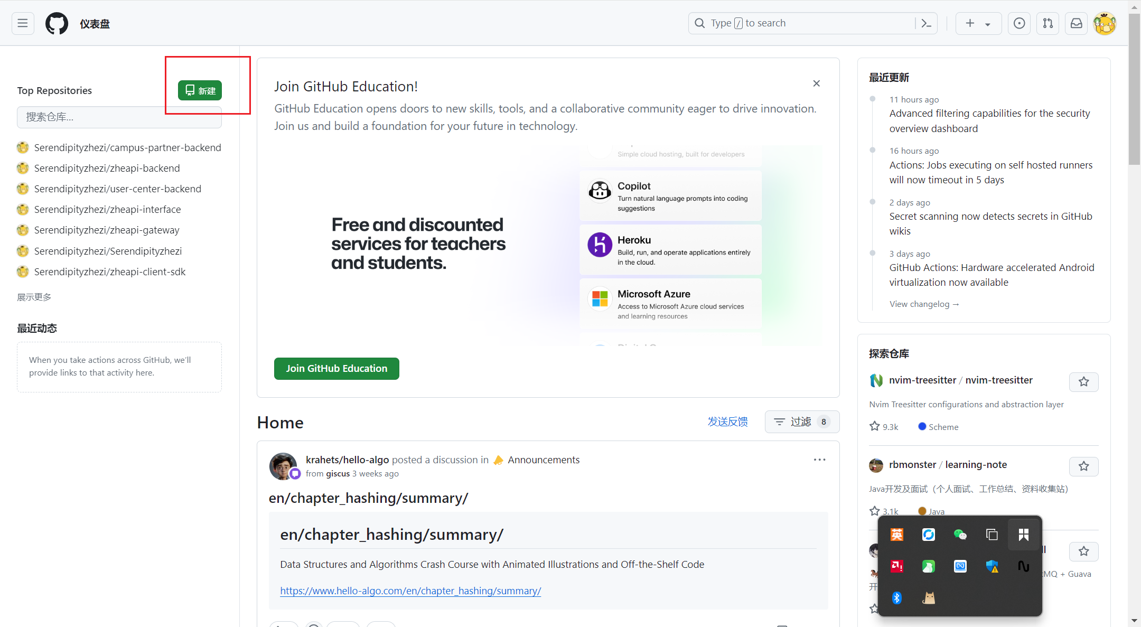Click the plus dropdown for new content

977,22
